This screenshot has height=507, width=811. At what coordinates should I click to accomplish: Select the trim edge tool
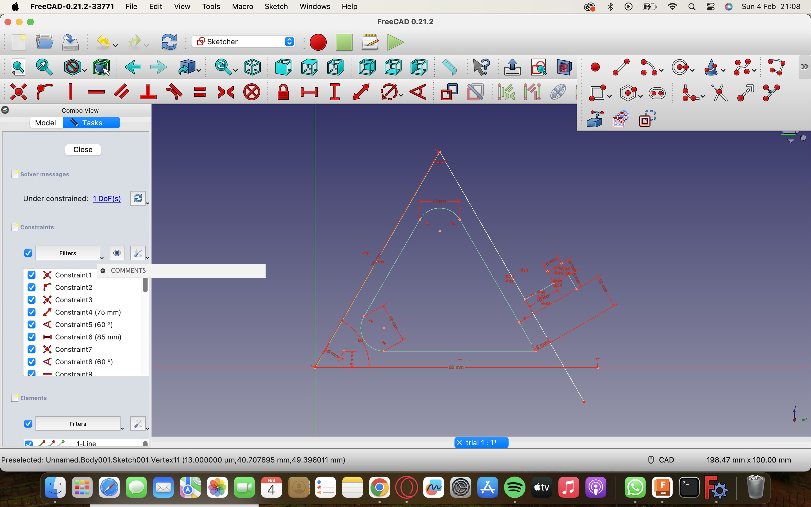[x=720, y=93]
